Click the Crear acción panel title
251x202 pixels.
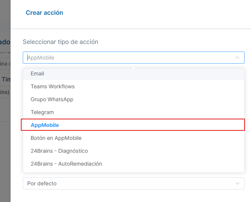[x=44, y=13]
